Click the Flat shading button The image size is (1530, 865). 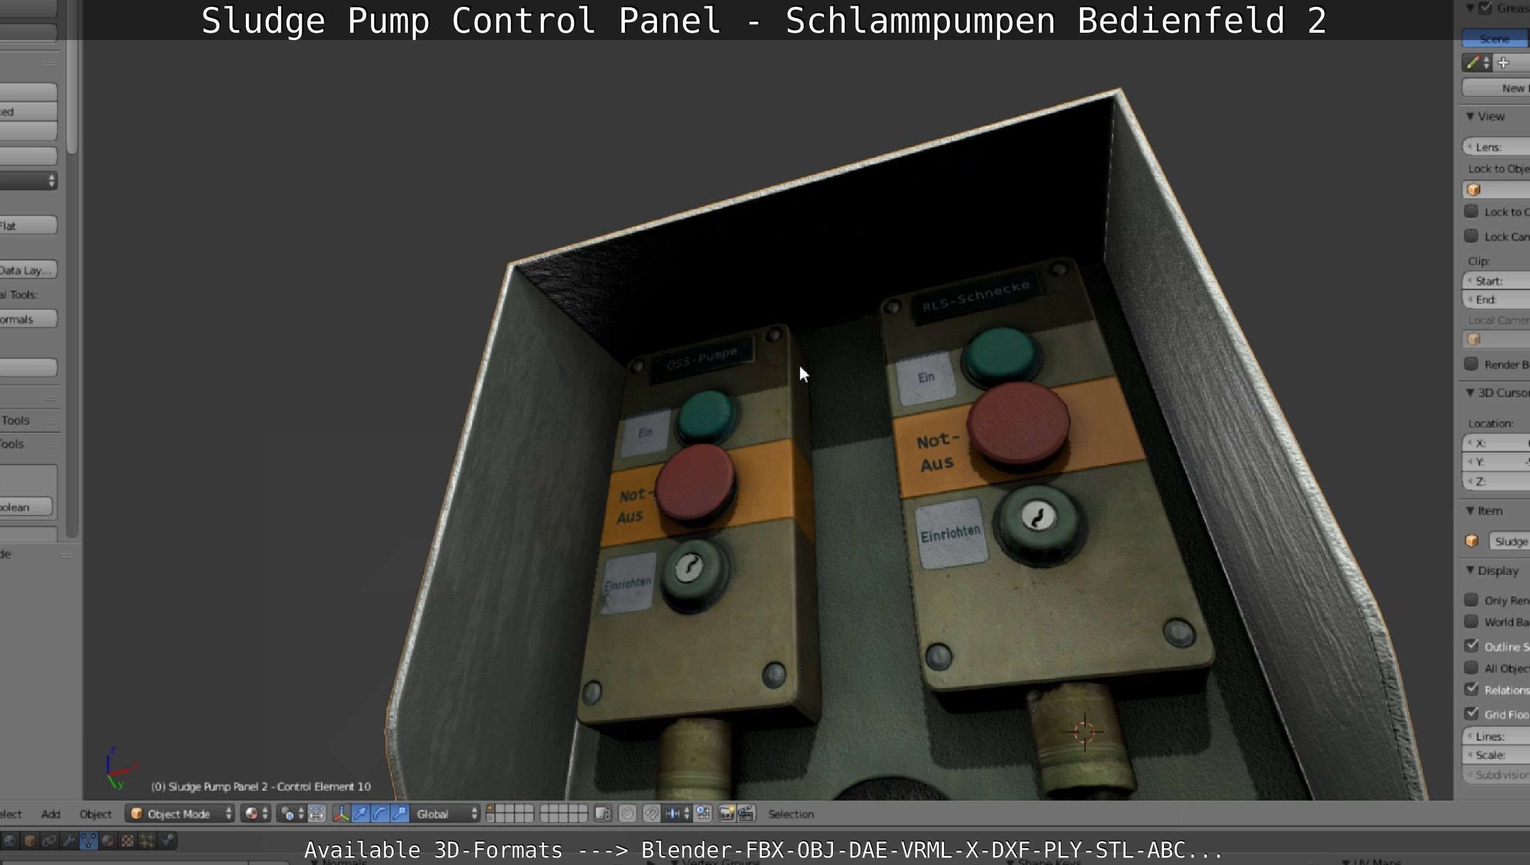29,225
